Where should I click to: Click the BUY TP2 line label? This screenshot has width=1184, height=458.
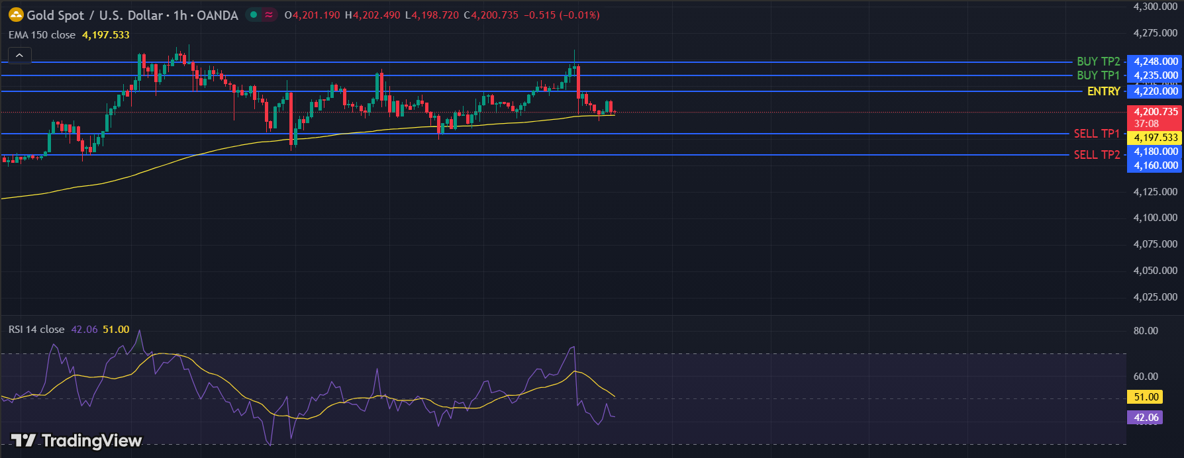tap(1098, 62)
